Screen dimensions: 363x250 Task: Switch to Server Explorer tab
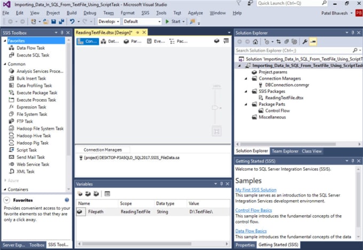(x=14, y=245)
